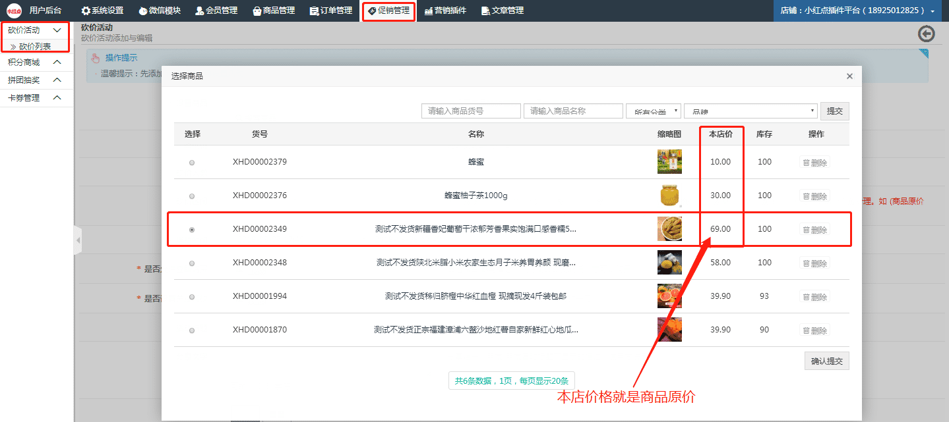Image resolution: width=949 pixels, height=422 pixels.
Task: Delete the 蜂蜜柚子茶1000g product row
Action: click(x=814, y=196)
